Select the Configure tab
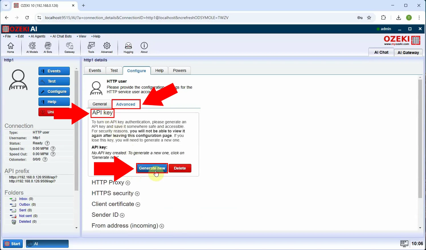The width and height of the screenshot is (426, 250). [x=137, y=71]
